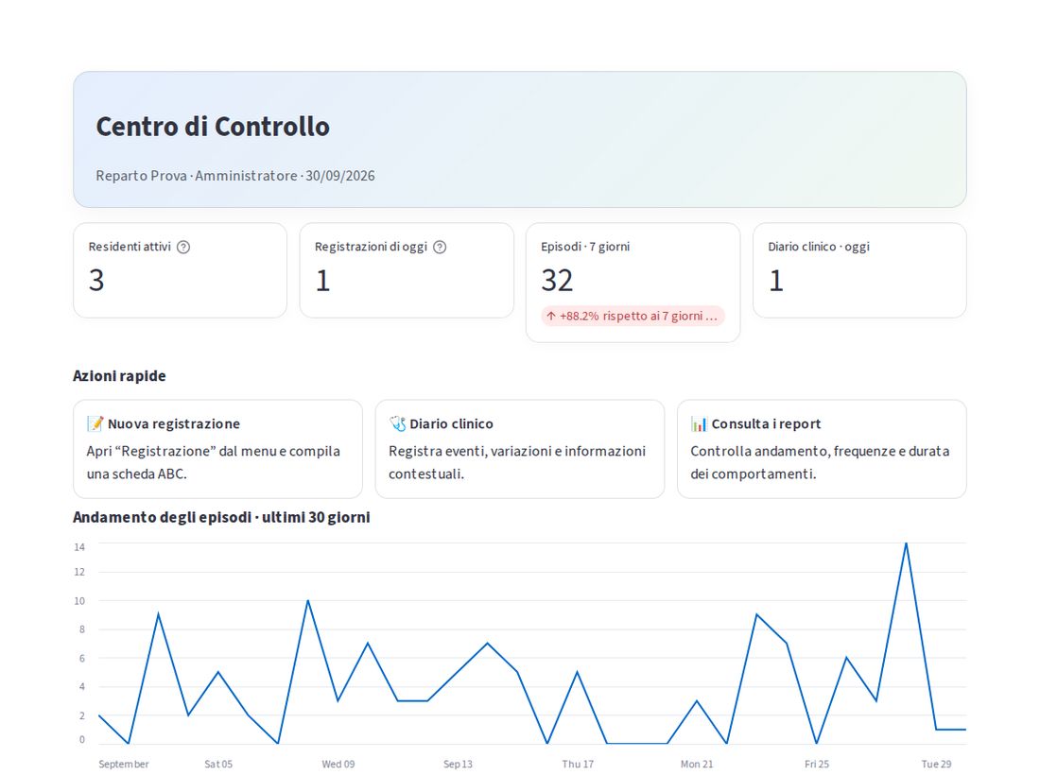Screen dimensions: 1040x775
Task: Click the help icon next to Residenti attivi
Action: [183, 248]
